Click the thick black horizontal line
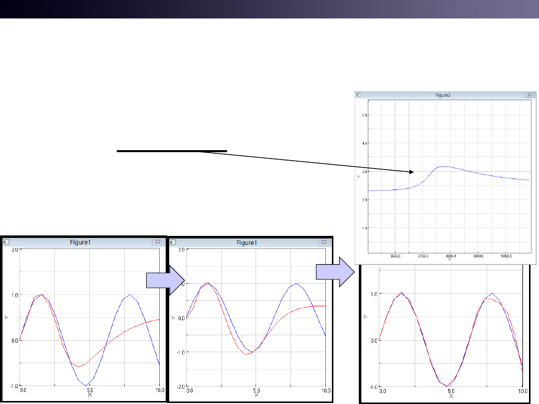The height and width of the screenshot is (404, 539). [172, 151]
